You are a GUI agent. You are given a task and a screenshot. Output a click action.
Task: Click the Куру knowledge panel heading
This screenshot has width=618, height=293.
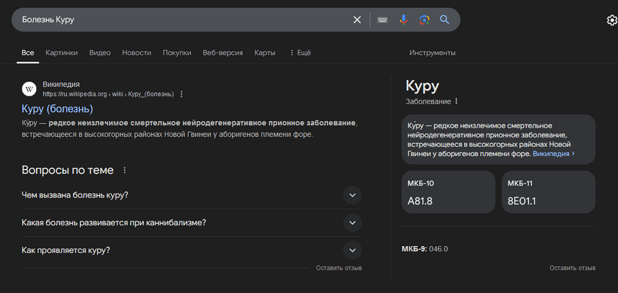[422, 86]
